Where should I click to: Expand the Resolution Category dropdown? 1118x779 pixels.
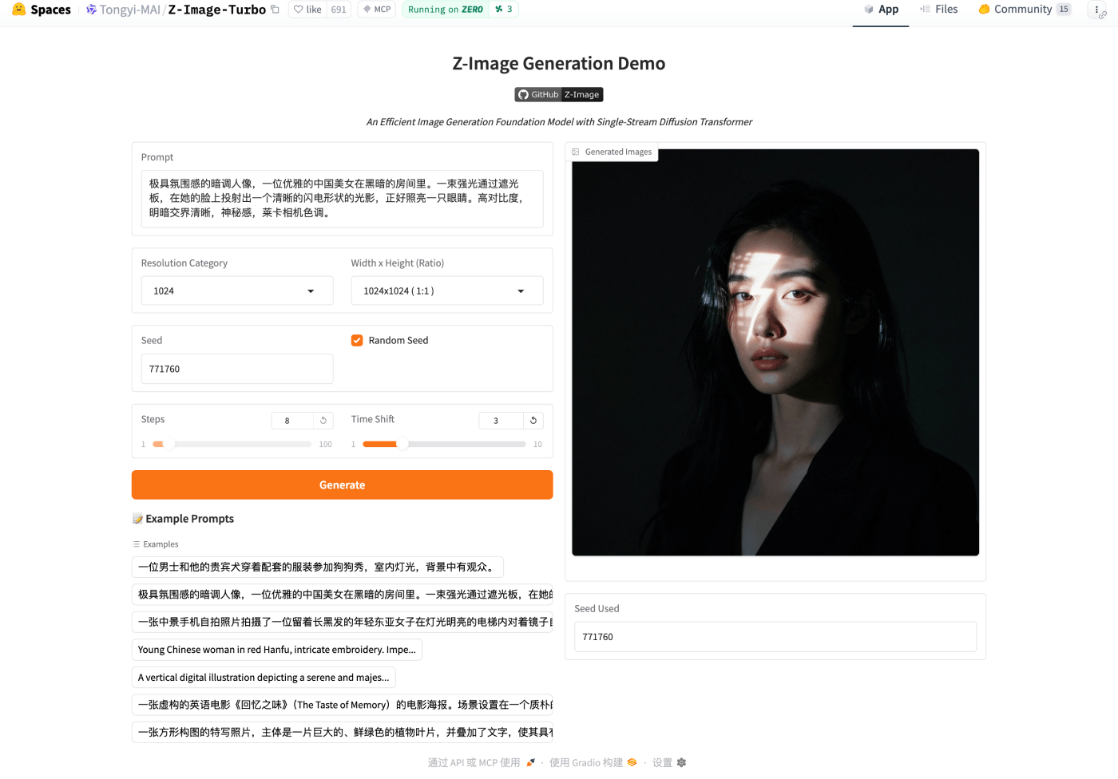coord(236,291)
